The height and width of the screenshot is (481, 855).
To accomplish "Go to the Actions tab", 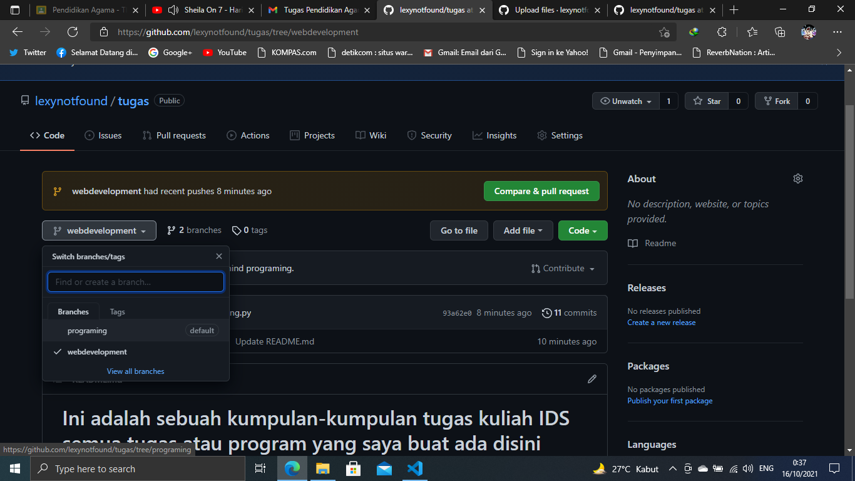I will coord(248,135).
